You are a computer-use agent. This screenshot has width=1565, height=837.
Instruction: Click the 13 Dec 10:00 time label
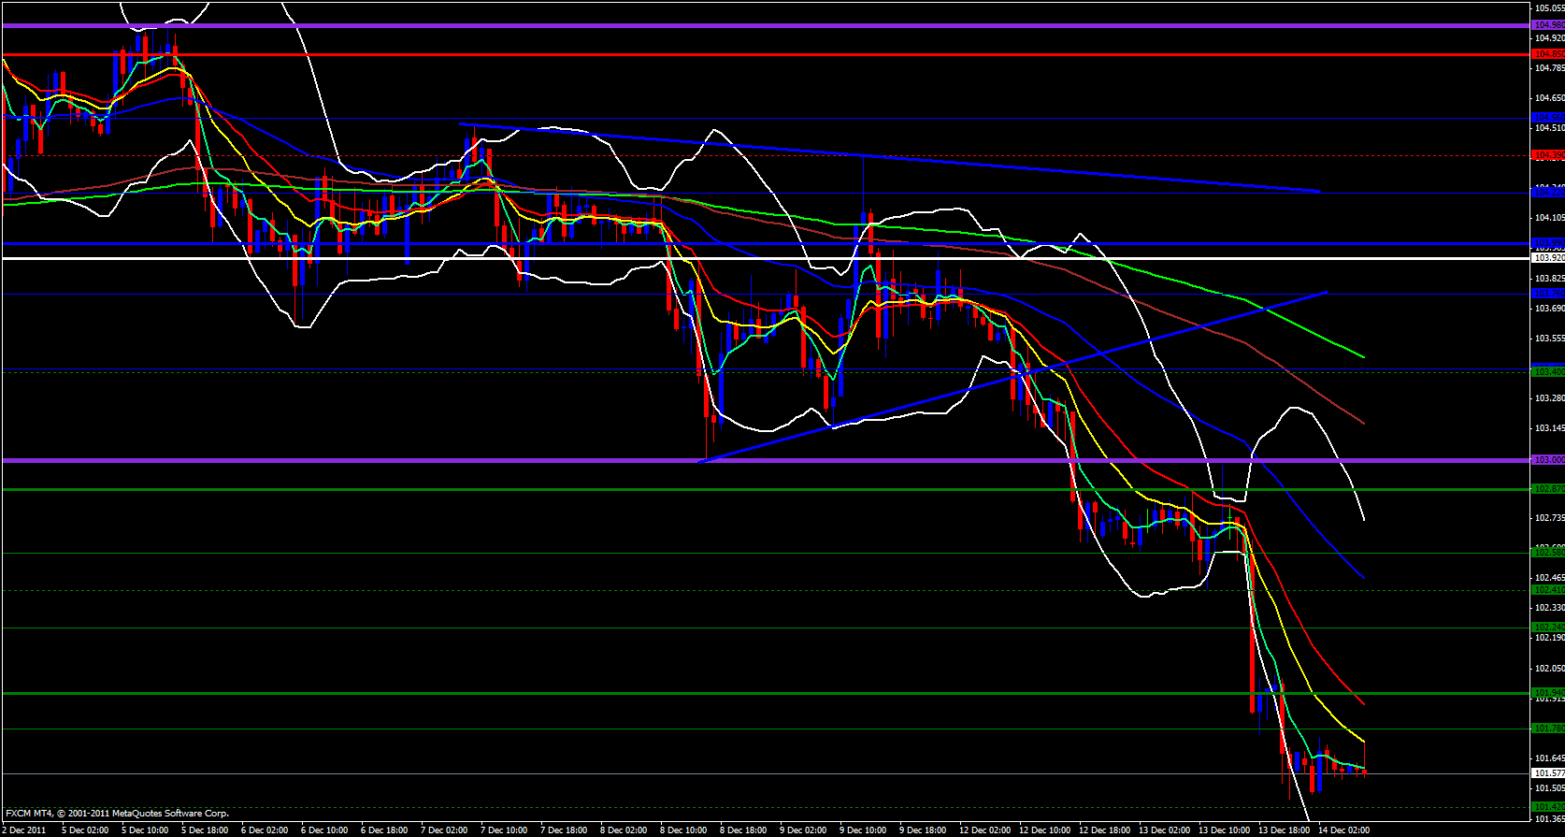pos(1223,830)
